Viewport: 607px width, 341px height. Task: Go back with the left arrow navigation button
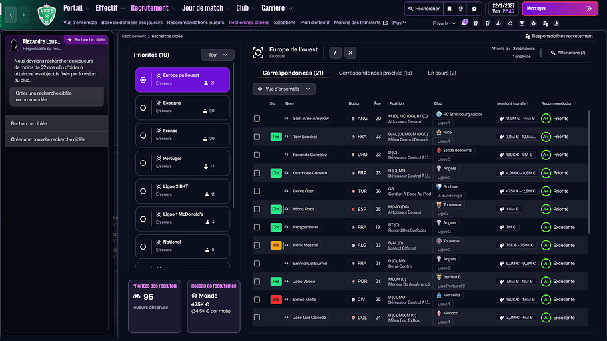(x=11, y=13)
